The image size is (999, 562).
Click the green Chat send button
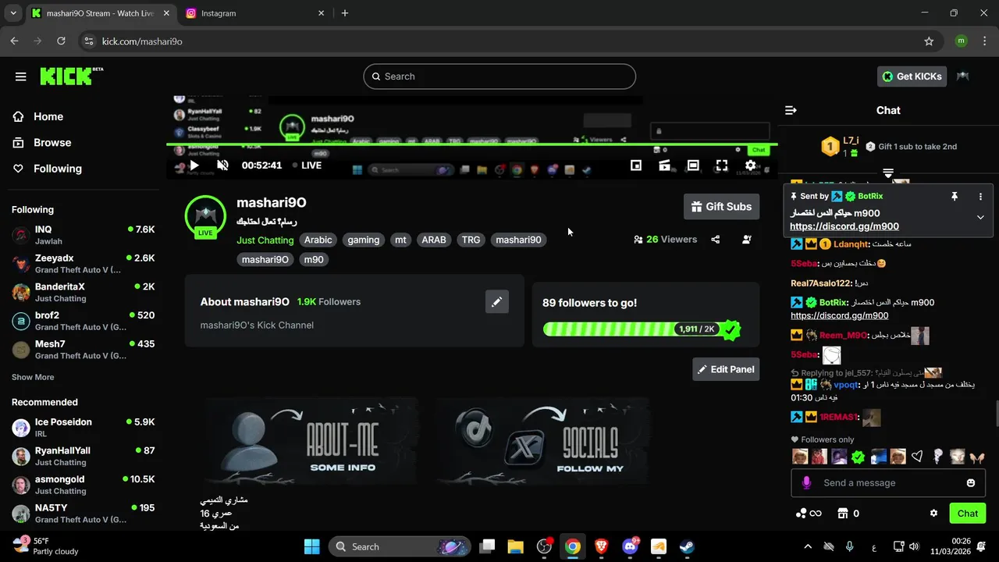[968, 513]
